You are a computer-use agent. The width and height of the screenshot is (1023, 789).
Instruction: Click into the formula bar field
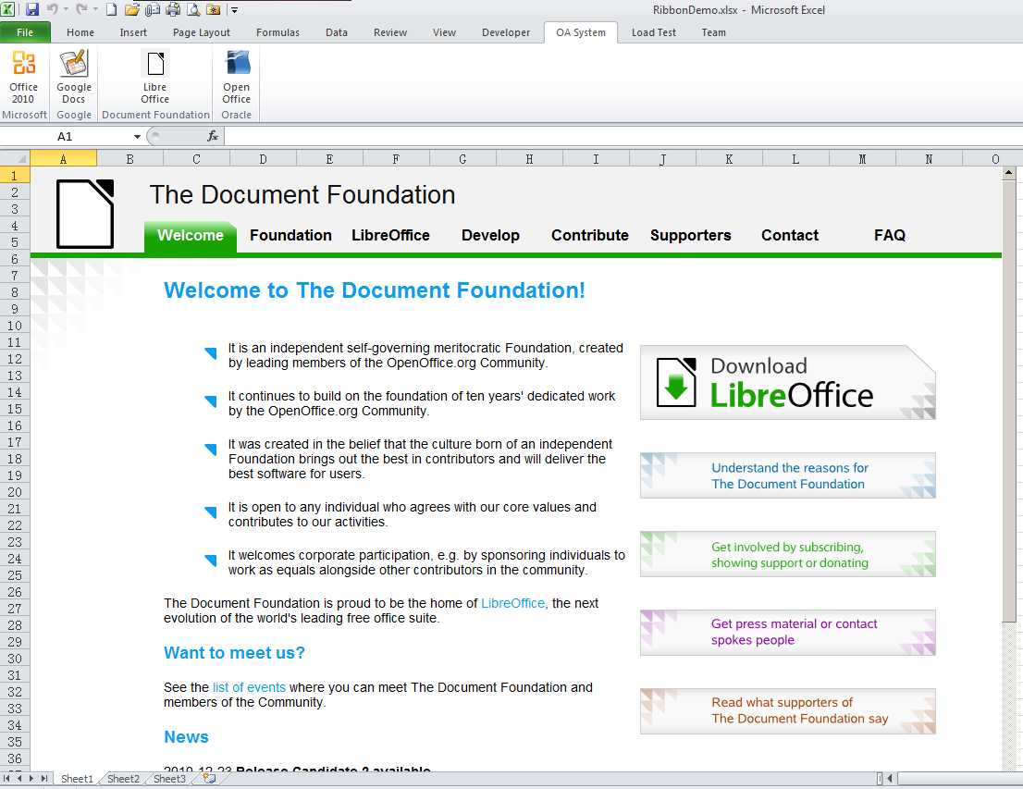click(623, 136)
